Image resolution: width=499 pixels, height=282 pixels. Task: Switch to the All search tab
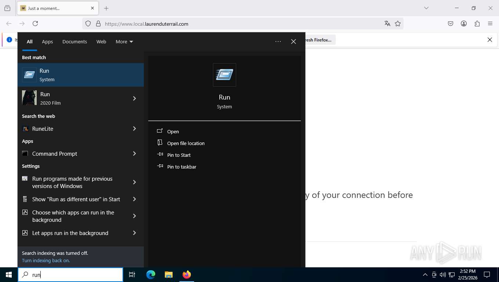point(30,41)
